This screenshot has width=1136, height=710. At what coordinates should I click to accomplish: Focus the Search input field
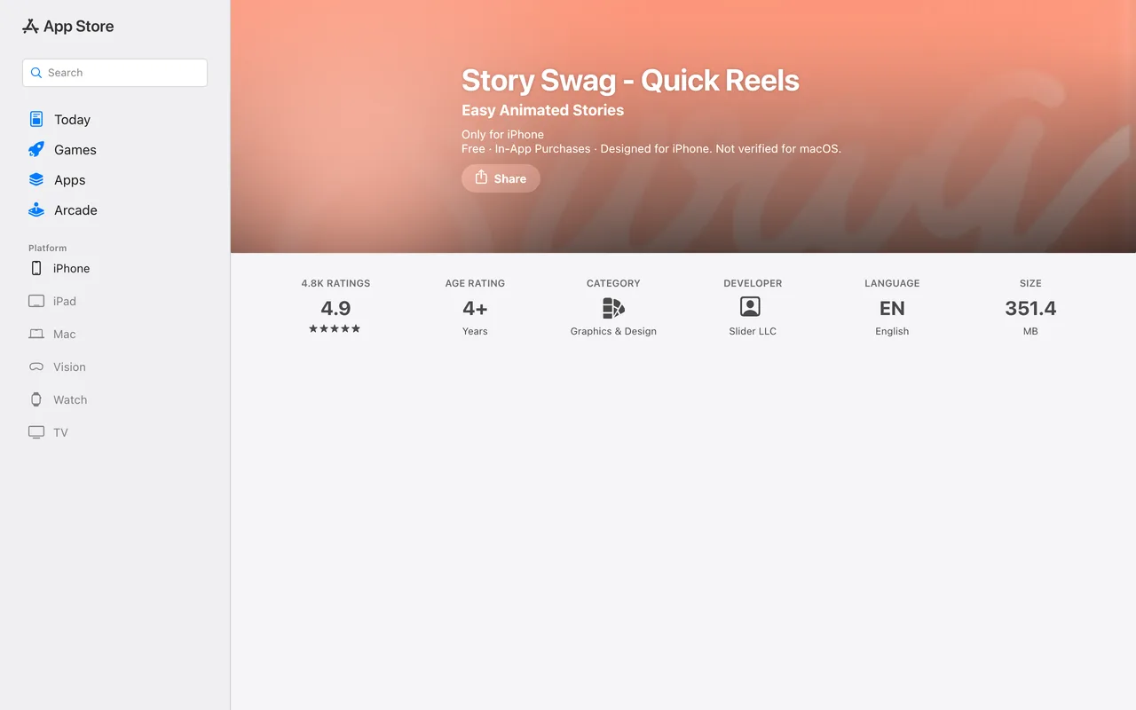coord(114,73)
